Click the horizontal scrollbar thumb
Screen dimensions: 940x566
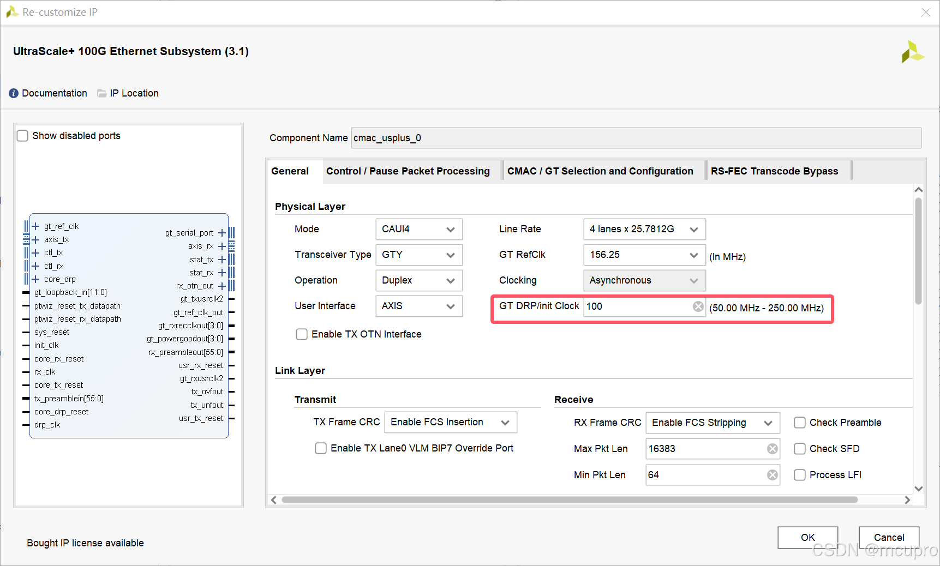pos(570,499)
